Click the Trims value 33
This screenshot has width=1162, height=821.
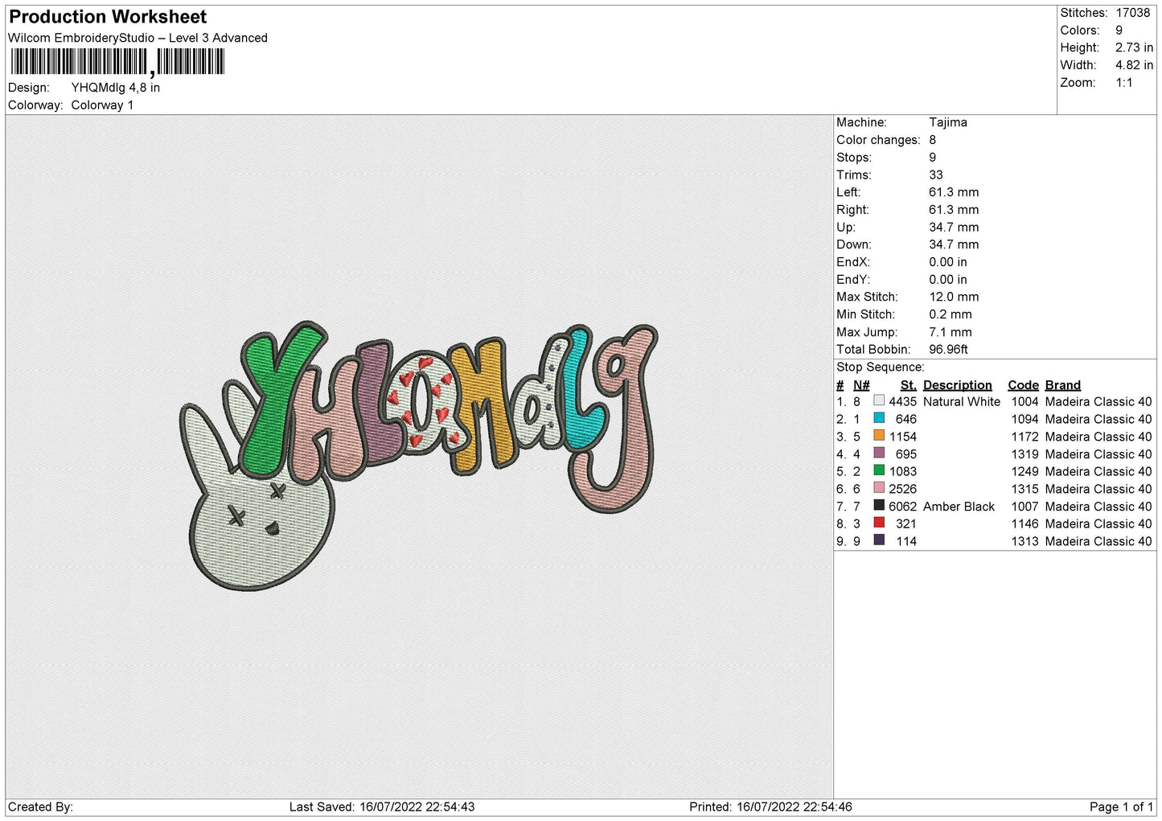coord(936,174)
